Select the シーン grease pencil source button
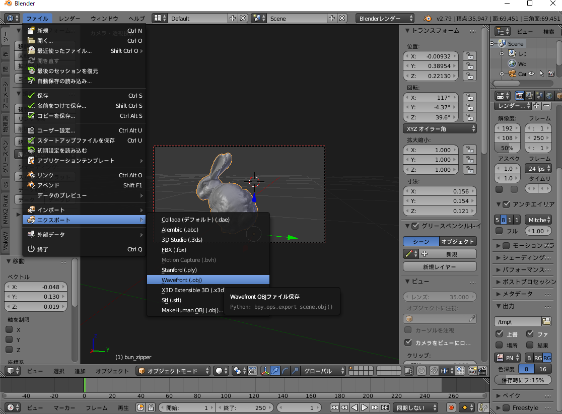 421,242
